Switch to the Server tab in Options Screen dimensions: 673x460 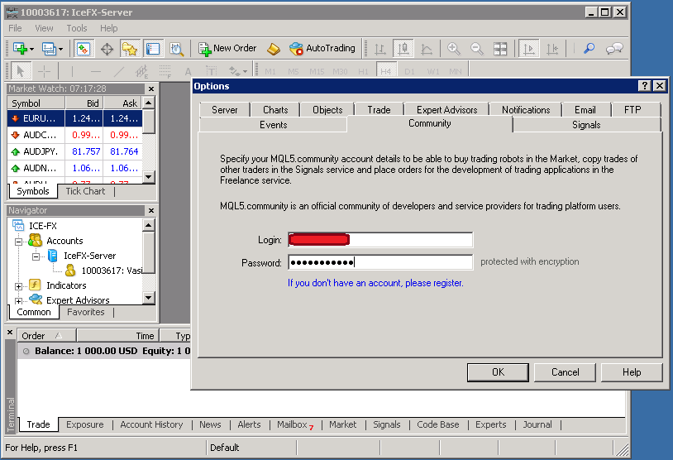pyautogui.click(x=225, y=110)
